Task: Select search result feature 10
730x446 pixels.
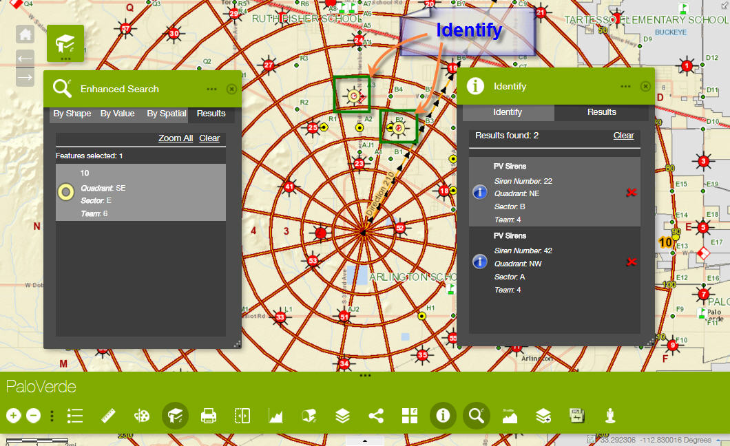Action: pyautogui.click(x=140, y=193)
